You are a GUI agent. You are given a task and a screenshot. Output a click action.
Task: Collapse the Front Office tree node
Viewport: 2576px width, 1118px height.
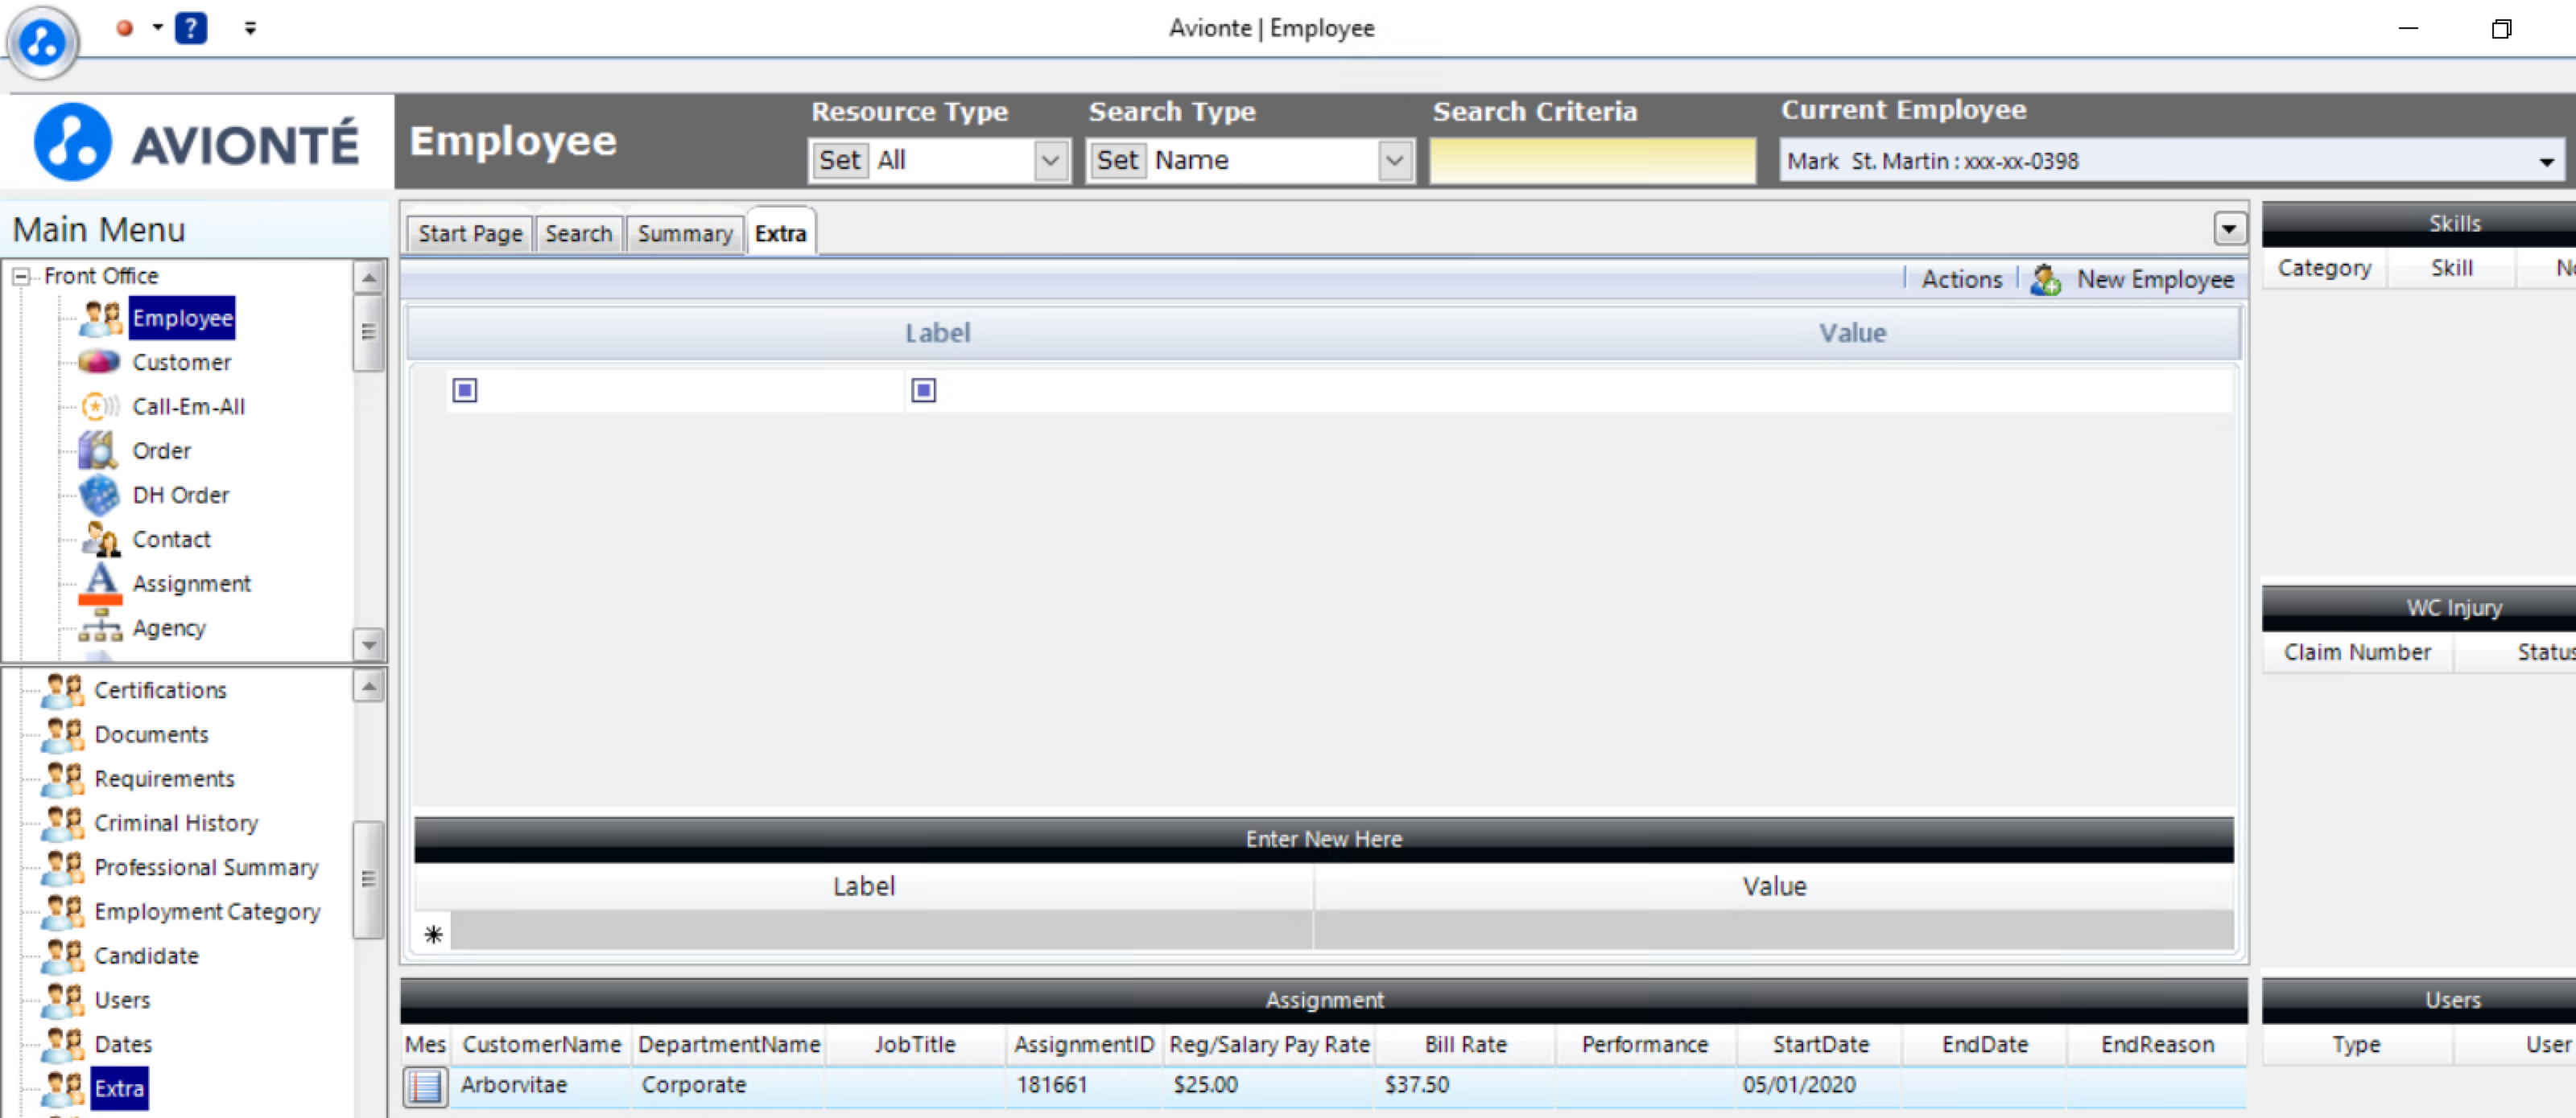coord(21,276)
